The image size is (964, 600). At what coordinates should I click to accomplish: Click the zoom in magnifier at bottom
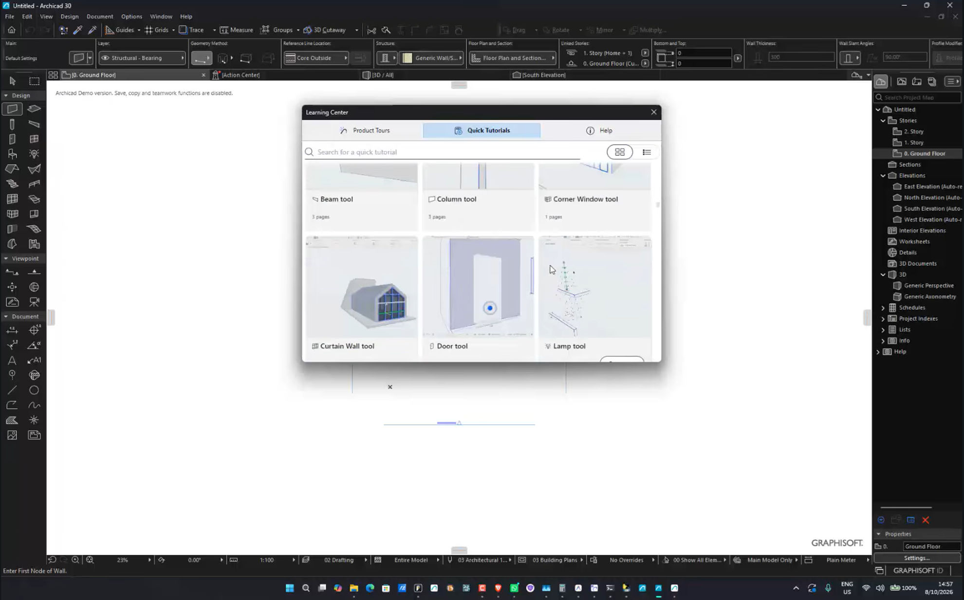pos(75,560)
